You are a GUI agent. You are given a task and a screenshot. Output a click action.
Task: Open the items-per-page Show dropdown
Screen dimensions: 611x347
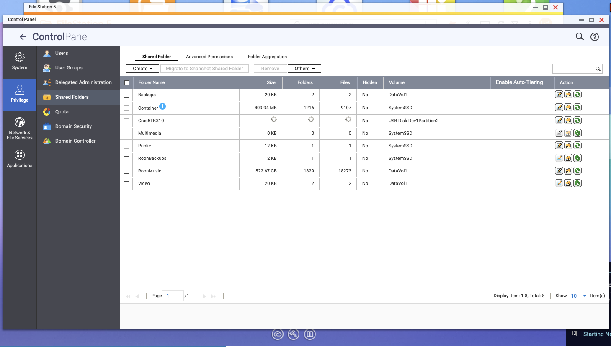point(579,296)
